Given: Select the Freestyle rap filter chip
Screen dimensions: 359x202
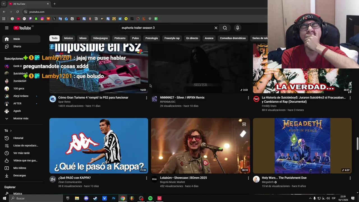Looking at the screenshot, I should pos(172,38).
